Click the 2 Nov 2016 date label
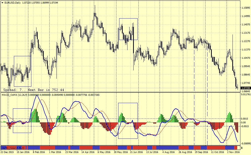Screen dimensions: 251x155 pyautogui.click(x=233, y=152)
